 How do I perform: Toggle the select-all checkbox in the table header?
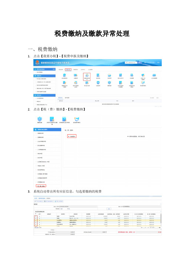point(36,214)
